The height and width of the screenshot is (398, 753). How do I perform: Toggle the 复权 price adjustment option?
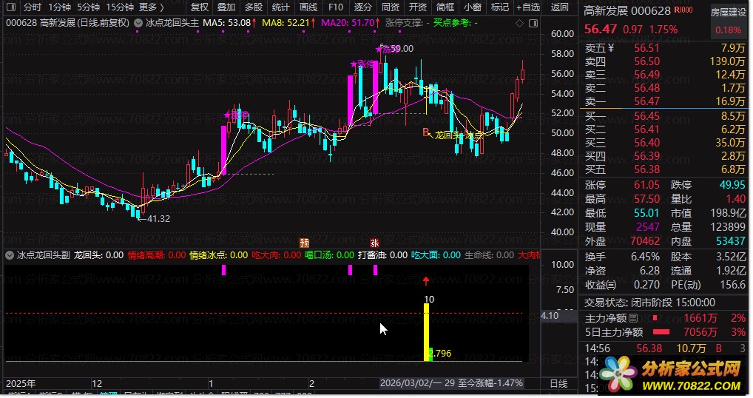point(199,7)
